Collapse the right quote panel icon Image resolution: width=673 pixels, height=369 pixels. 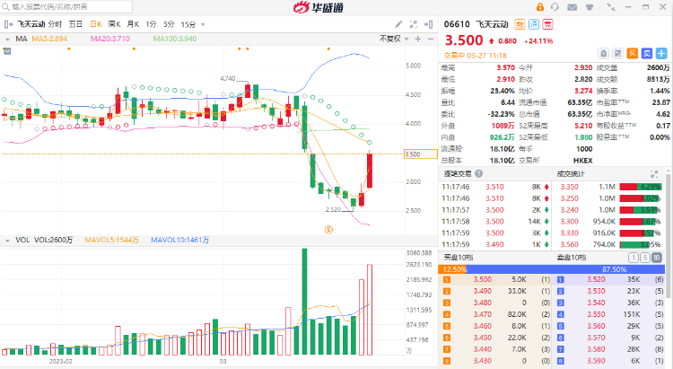pyautogui.click(x=428, y=24)
